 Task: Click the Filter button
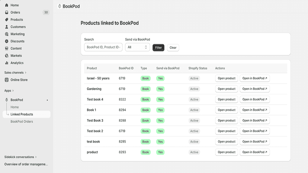pyautogui.click(x=158, y=48)
